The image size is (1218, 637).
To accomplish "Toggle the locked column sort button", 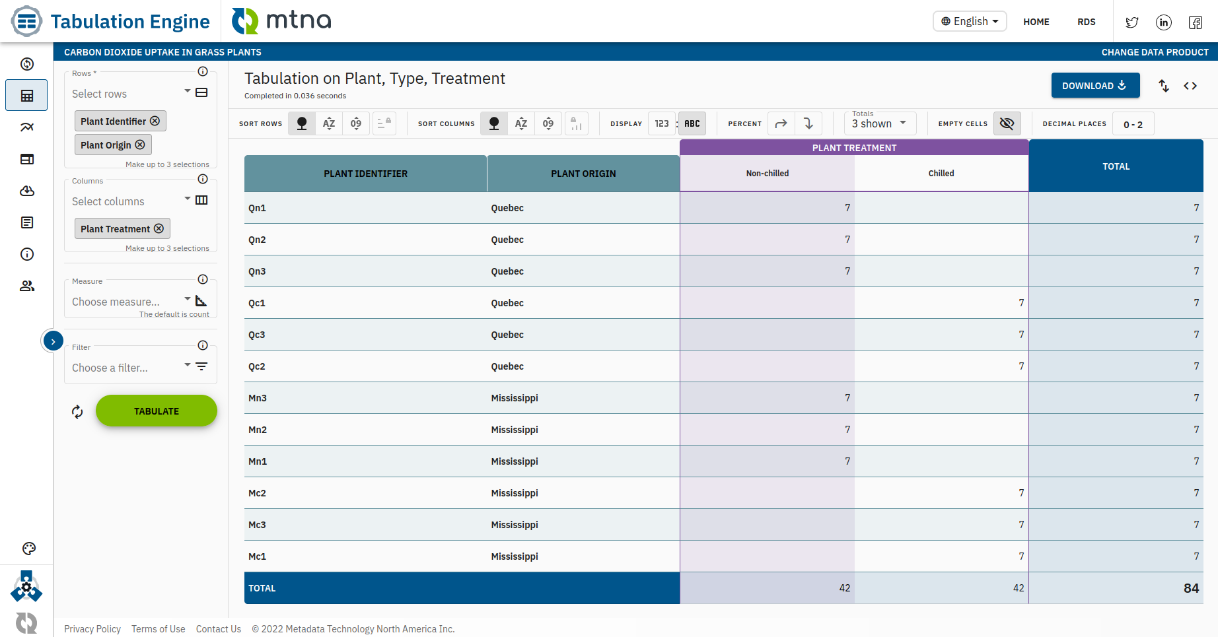I will tap(577, 123).
